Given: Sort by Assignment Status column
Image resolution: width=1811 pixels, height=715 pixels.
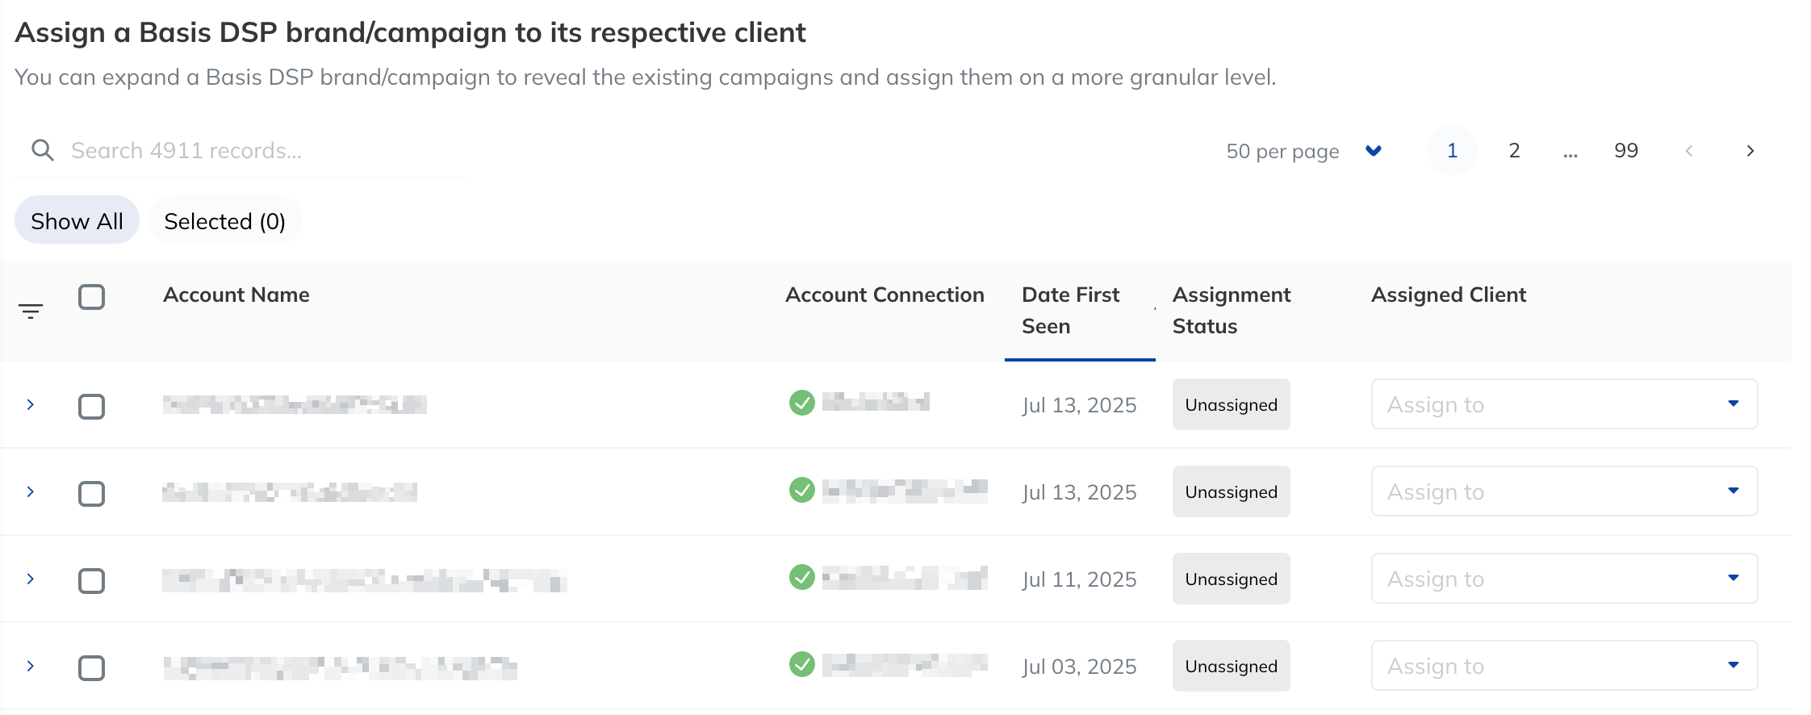Looking at the screenshot, I should 1232,310.
